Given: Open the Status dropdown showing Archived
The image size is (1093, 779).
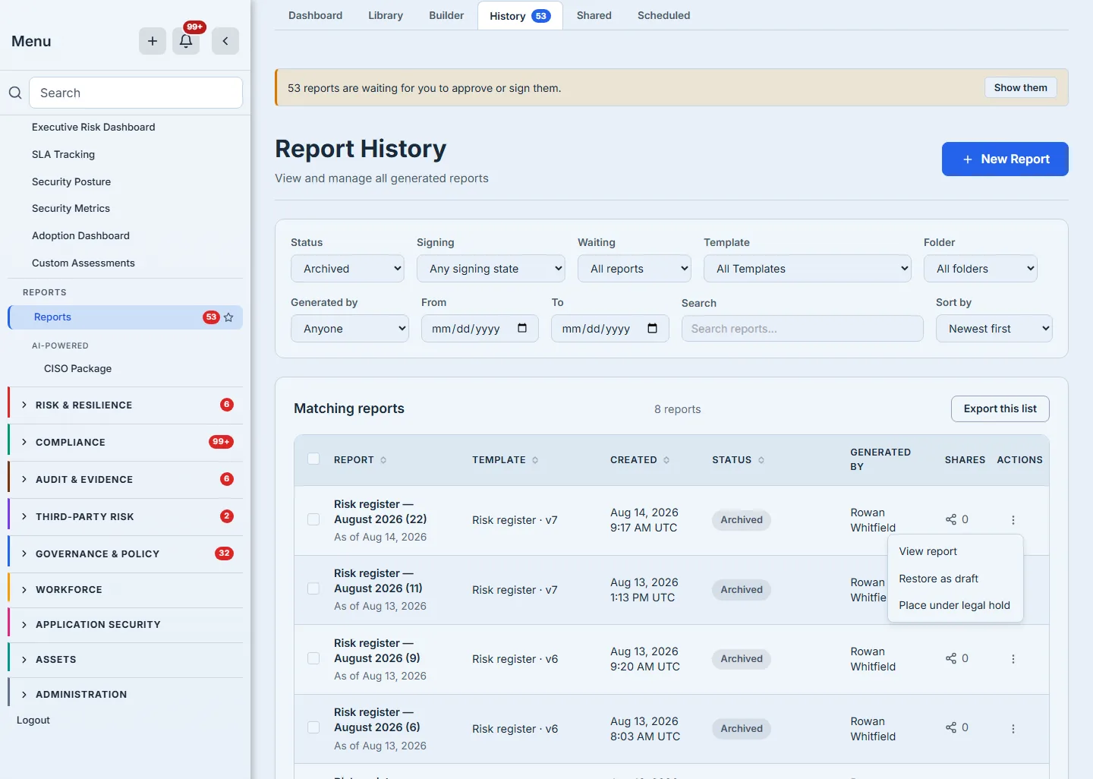Looking at the screenshot, I should click(348, 269).
